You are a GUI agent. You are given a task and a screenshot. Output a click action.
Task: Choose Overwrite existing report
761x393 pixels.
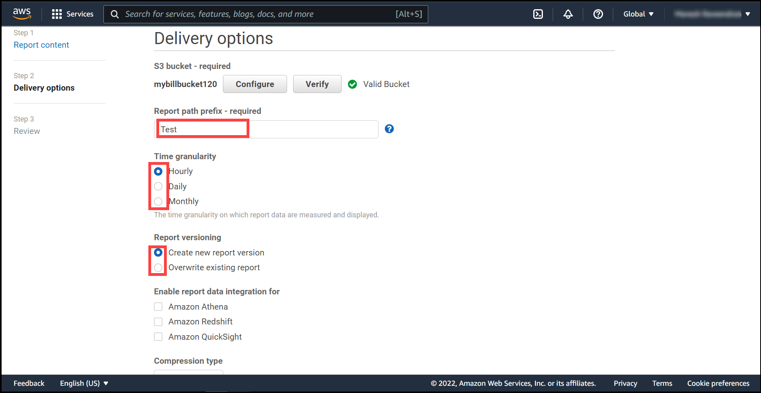point(158,267)
